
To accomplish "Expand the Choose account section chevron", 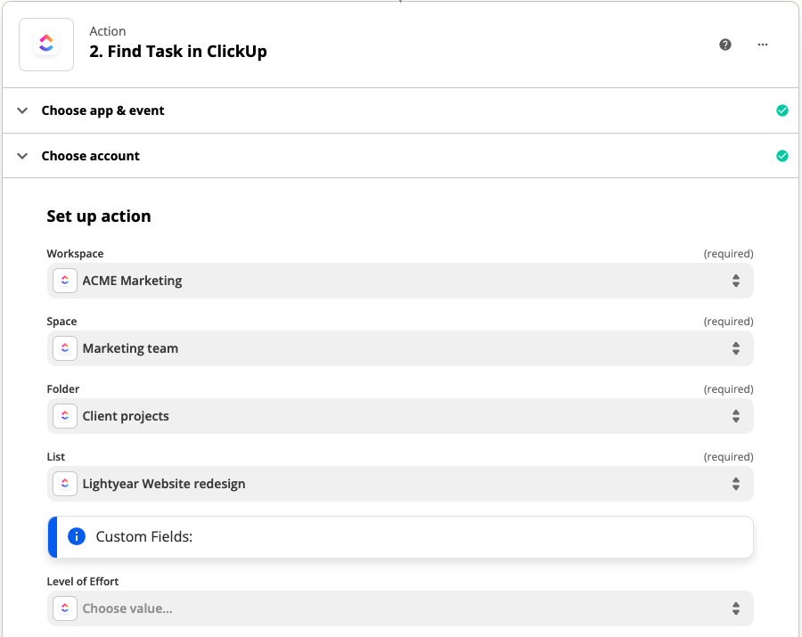I will 23,156.
